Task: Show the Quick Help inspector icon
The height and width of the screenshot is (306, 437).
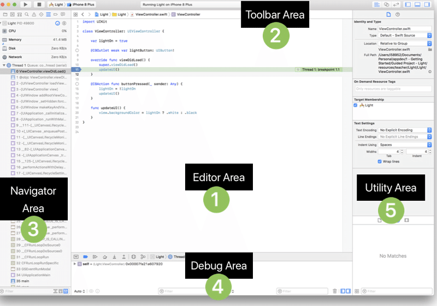Action: coord(398,15)
